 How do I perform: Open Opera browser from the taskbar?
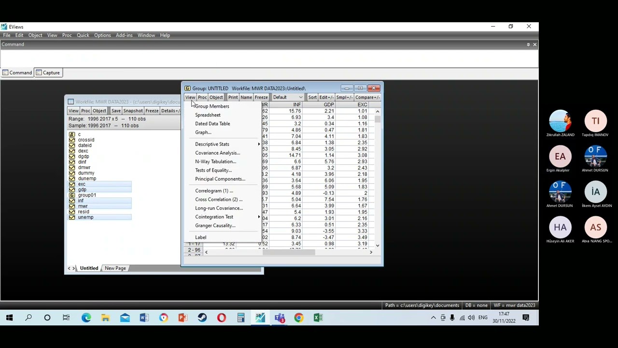[222, 318]
